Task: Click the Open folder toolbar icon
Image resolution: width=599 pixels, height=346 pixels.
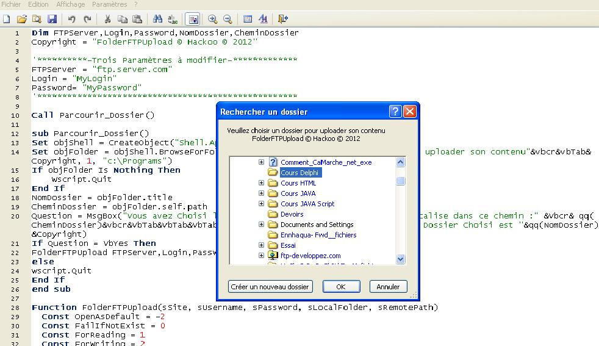Action: 22,19
